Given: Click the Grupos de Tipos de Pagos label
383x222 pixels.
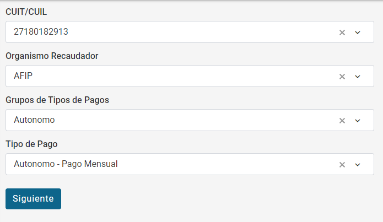Looking at the screenshot, I should click(x=57, y=100).
